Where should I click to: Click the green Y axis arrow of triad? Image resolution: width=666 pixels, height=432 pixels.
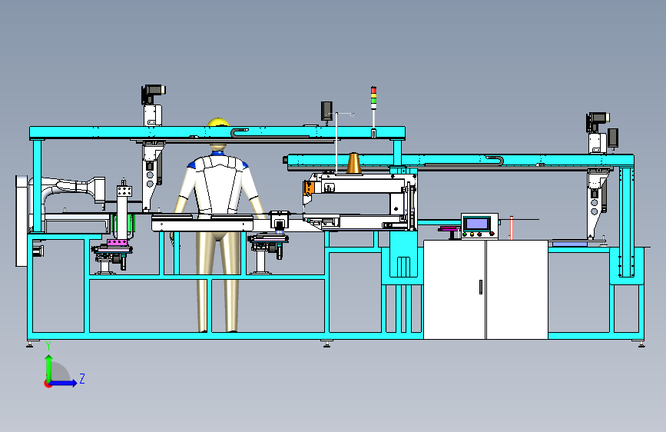coord(49,367)
